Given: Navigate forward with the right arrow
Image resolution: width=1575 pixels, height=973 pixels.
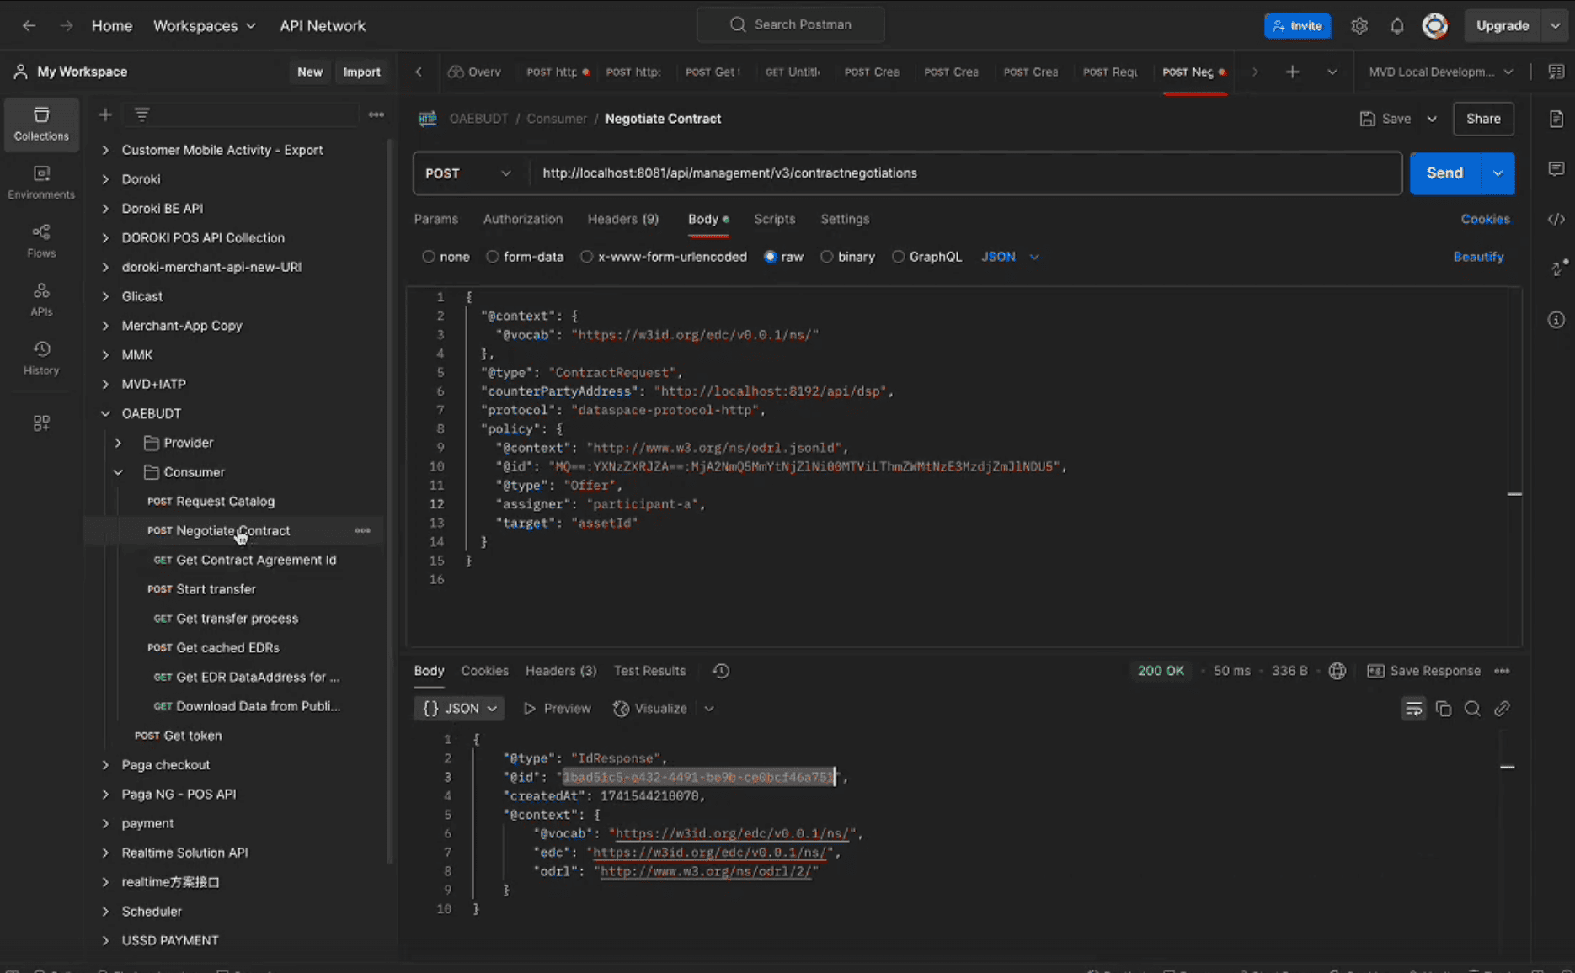Looking at the screenshot, I should 67,26.
